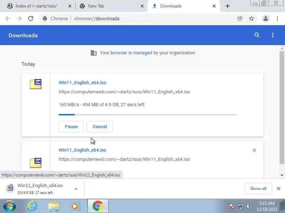This screenshot has height=213, width=285.
Task: Click the download progress bar
Action: [x=147, y=115]
